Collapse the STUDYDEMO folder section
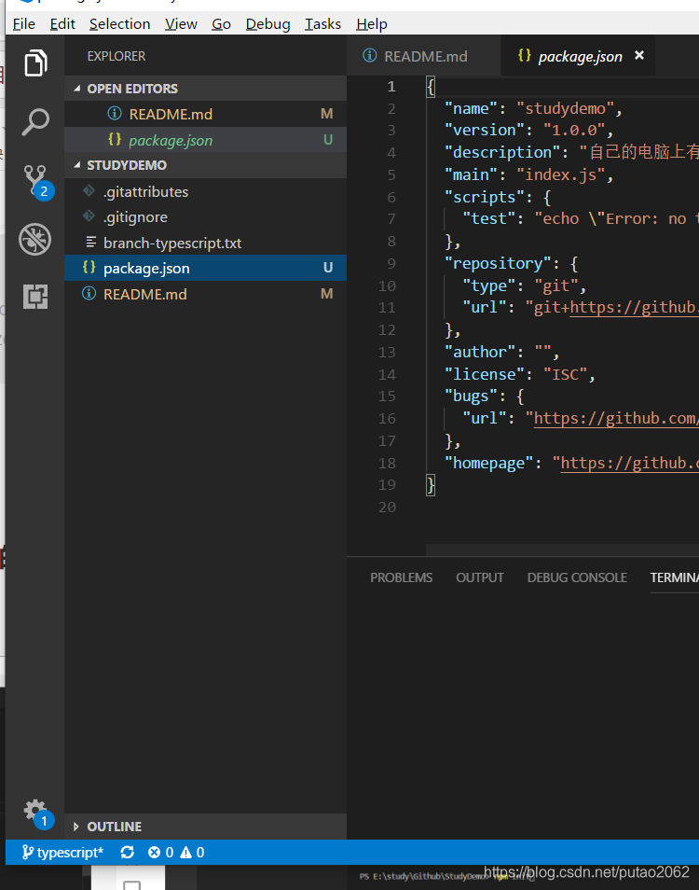699x890 pixels. pos(205,165)
